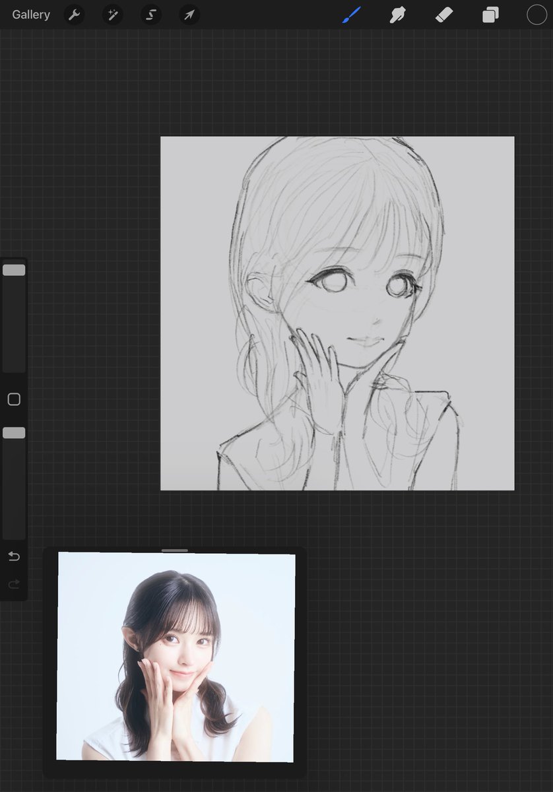The height and width of the screenshot is (792, 553).
Task: Open the active color picker circle
Action: click(537, 15)
